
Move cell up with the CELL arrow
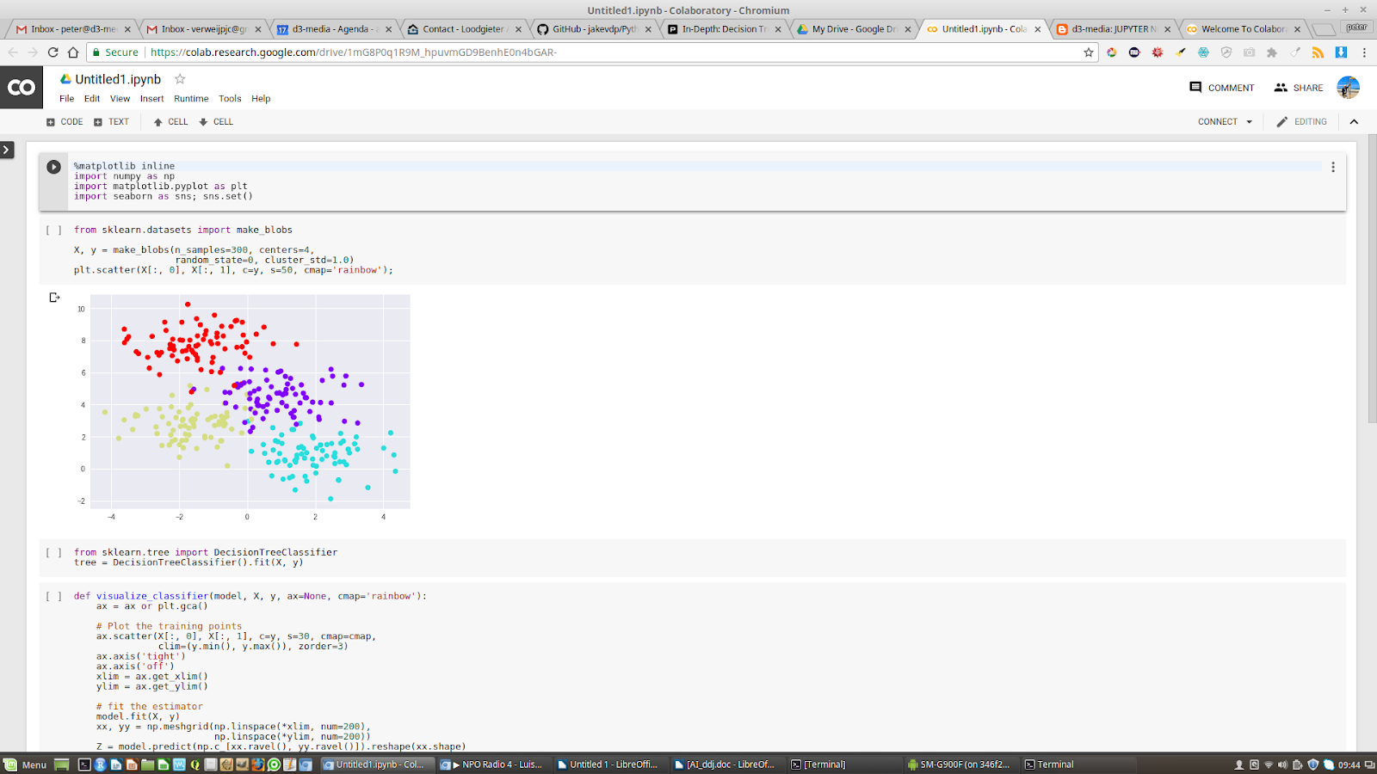click(x=170, y=121)
